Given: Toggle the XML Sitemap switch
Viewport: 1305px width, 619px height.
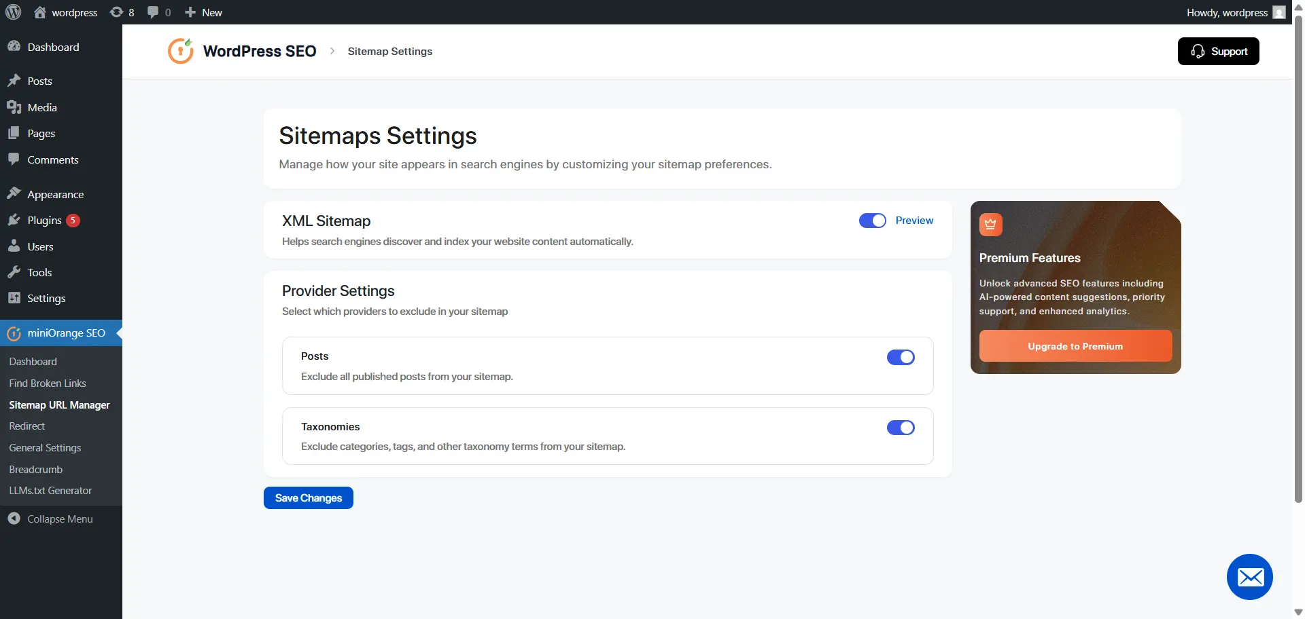Looking at the screenshot, I should (x=873, y=221).
